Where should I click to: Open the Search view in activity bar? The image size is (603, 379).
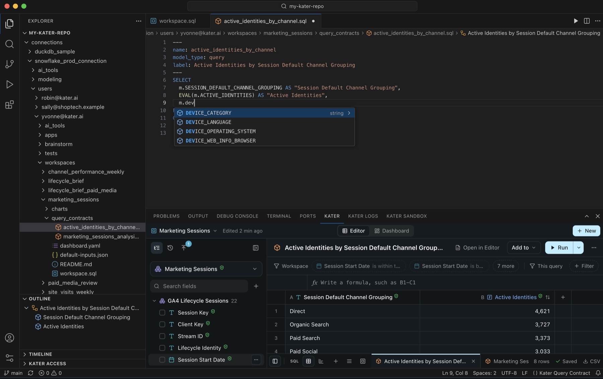tap(9, 44)
